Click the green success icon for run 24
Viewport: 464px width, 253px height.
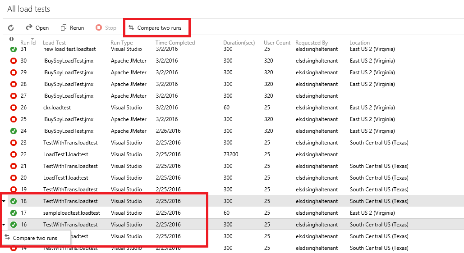tap(14, 131)
